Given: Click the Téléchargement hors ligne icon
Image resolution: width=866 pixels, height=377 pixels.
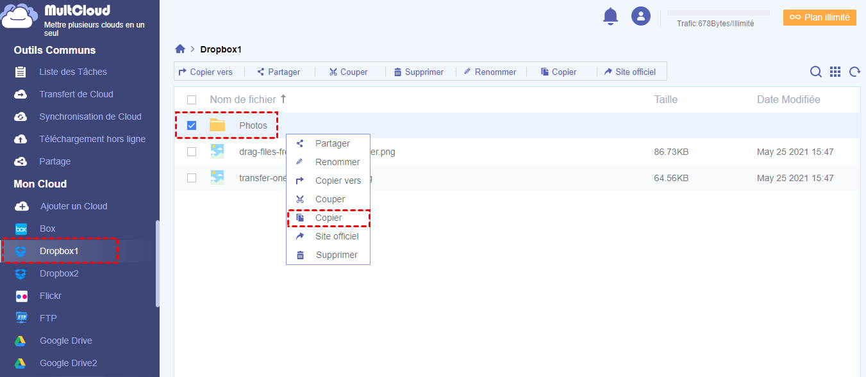Looking at the screenshot, I should pyautogui.click(x=21, y=139).
